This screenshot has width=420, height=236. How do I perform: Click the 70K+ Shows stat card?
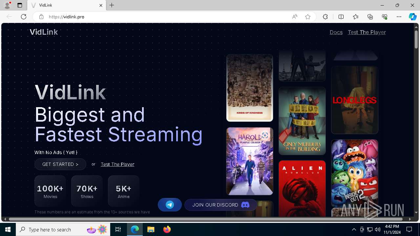coord(87,191)
